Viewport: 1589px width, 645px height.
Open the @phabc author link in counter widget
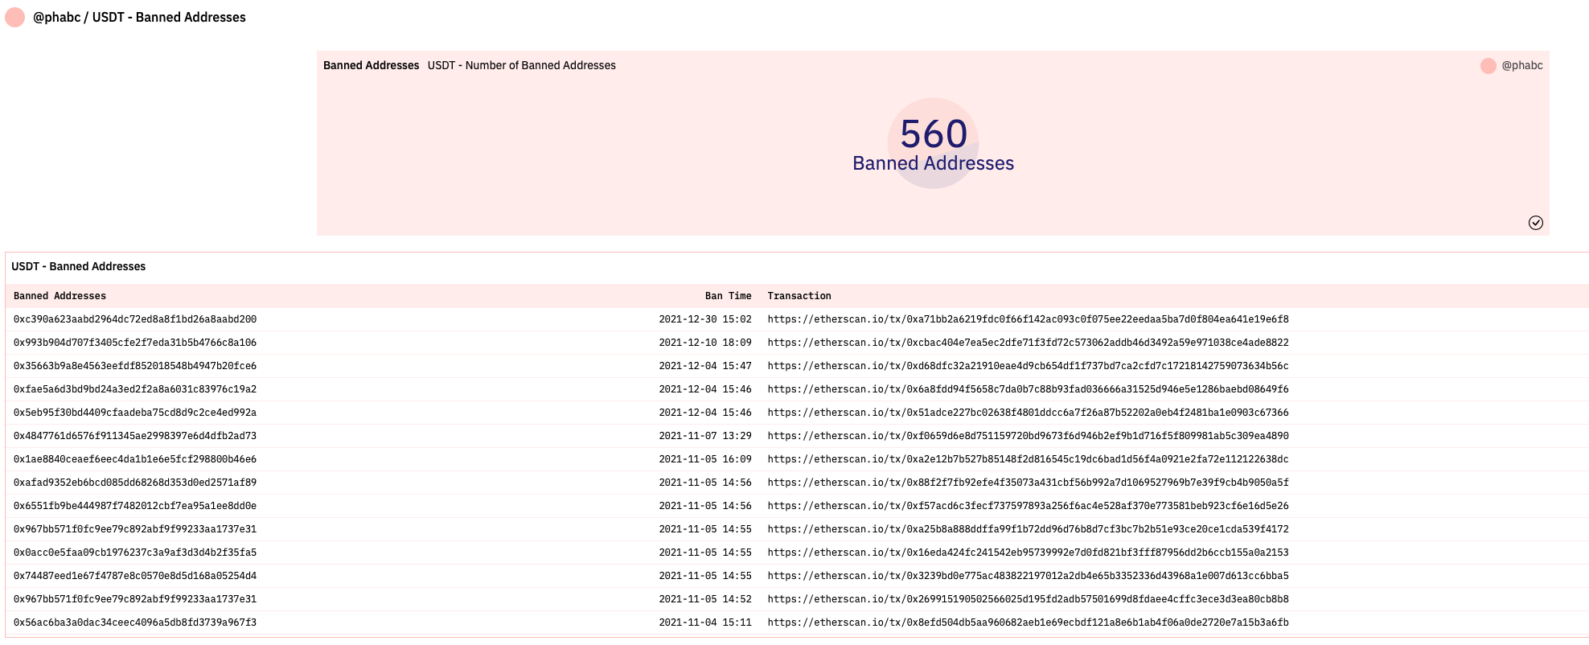pos(1521,66)
